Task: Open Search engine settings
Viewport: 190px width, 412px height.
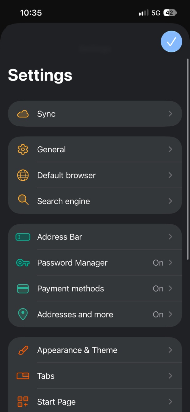Action: (x=95, y=201)
